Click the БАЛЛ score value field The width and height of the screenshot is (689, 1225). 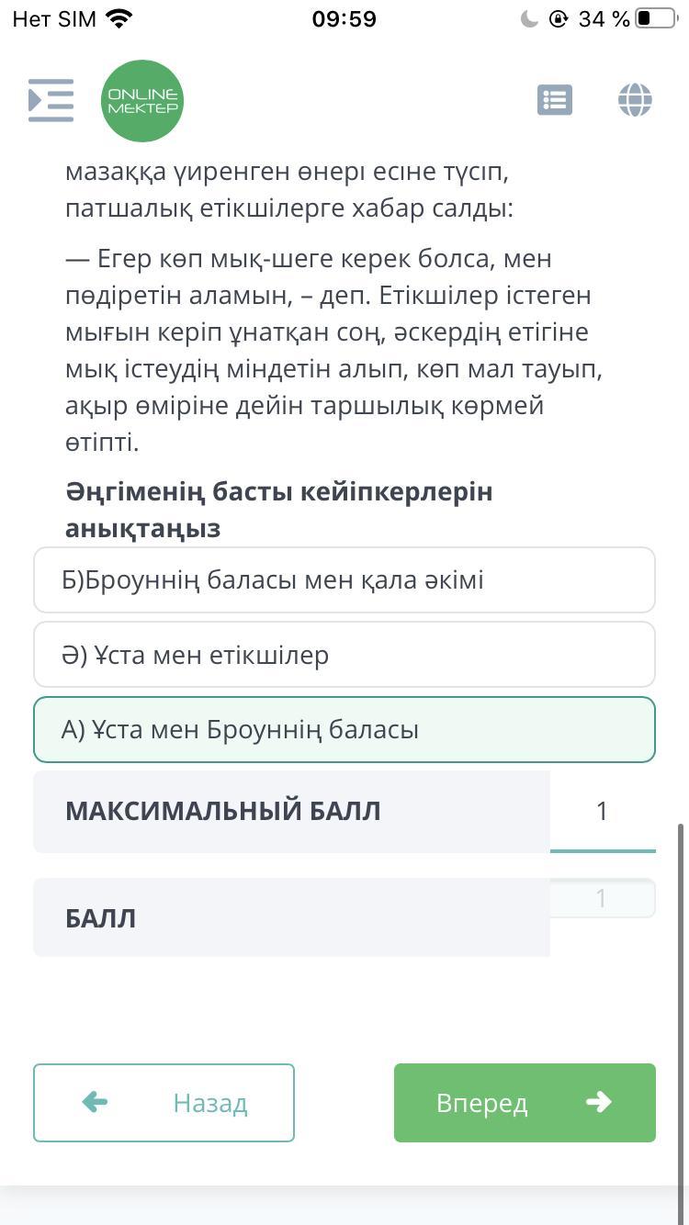(x=602, y=898)
